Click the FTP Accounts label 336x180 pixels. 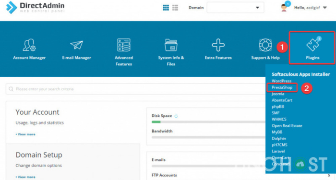(164, 175)
